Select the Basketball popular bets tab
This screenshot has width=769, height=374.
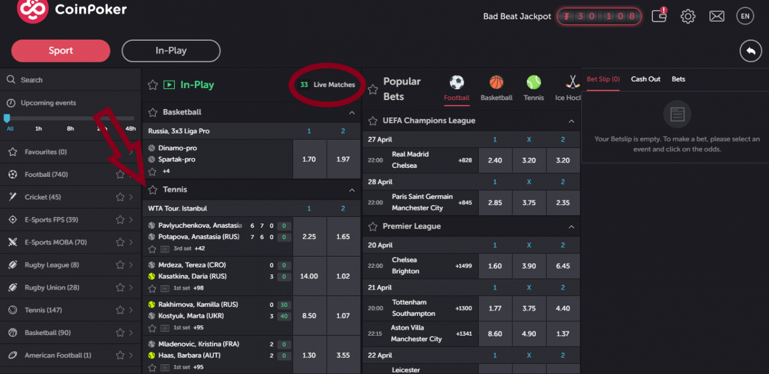pos(496,88)
